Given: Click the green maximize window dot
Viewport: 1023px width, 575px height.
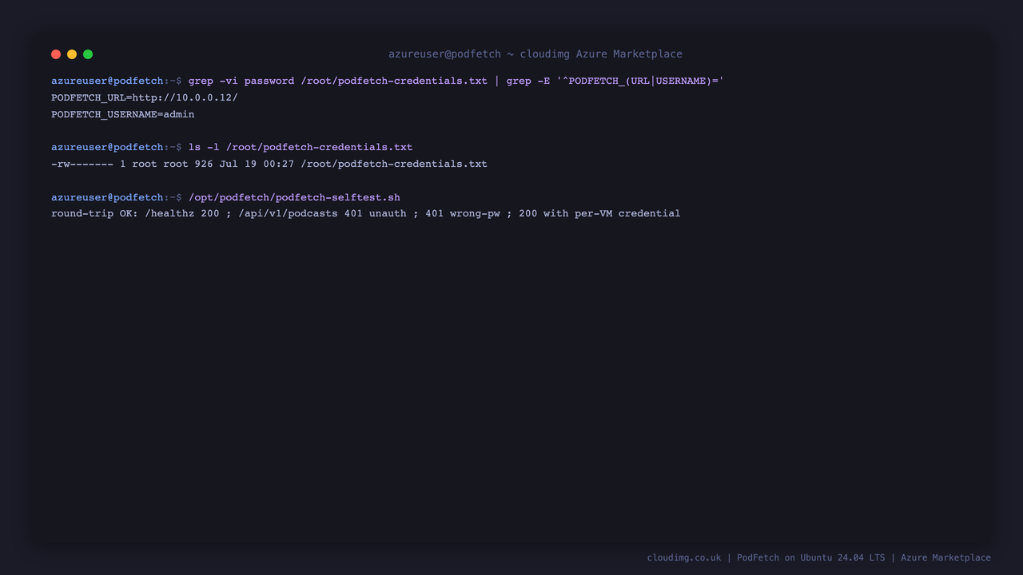Looking at the screenshot, I should (88, 54).
